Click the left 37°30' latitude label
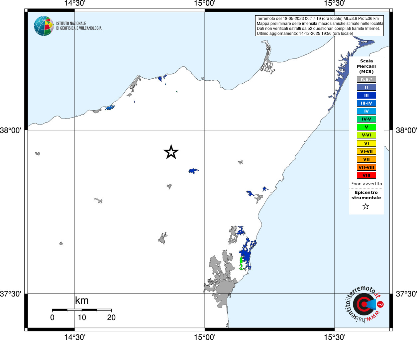The image size is (417, 340). 11,294
